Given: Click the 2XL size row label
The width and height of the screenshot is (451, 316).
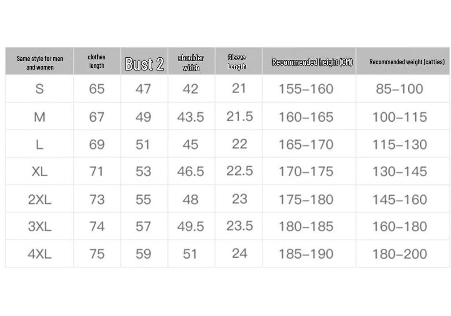Looking at the screenshot, I should (40, 200).
